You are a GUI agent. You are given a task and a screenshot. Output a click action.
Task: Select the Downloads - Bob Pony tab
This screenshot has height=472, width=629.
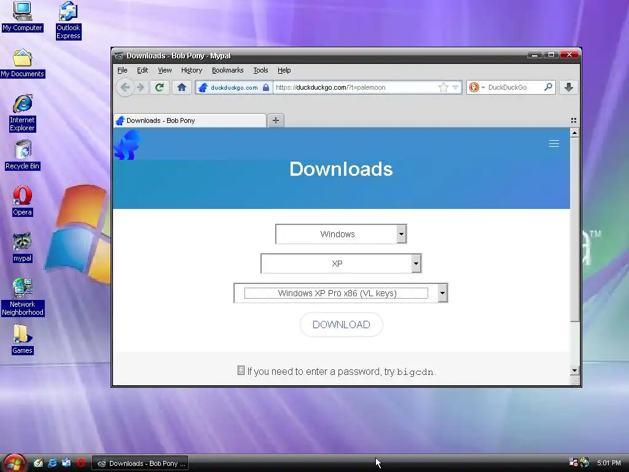pos(190,120)
